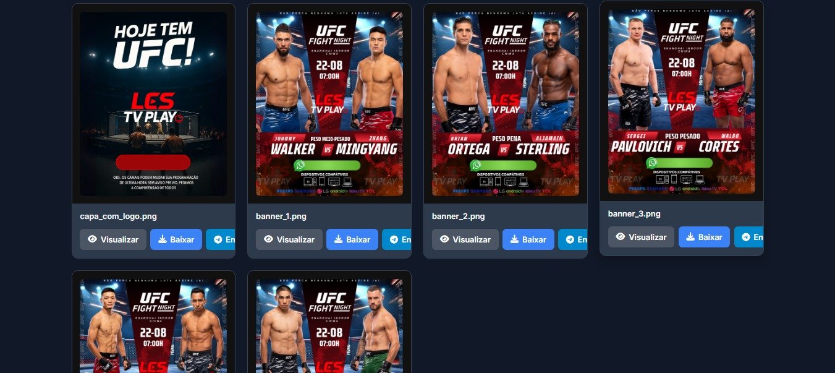Viewport: 835px width, 373px height.
Task: Open the Ortega vs Sterling banner thumbnail
Action: click(506, 104)
